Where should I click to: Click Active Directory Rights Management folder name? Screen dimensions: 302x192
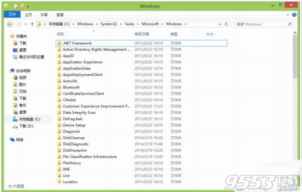pos(97,49)
